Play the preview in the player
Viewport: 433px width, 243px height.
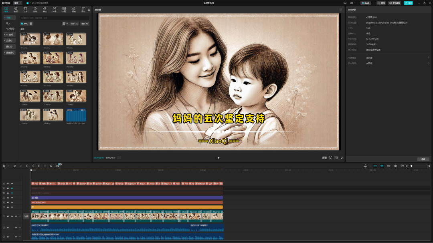219,158
